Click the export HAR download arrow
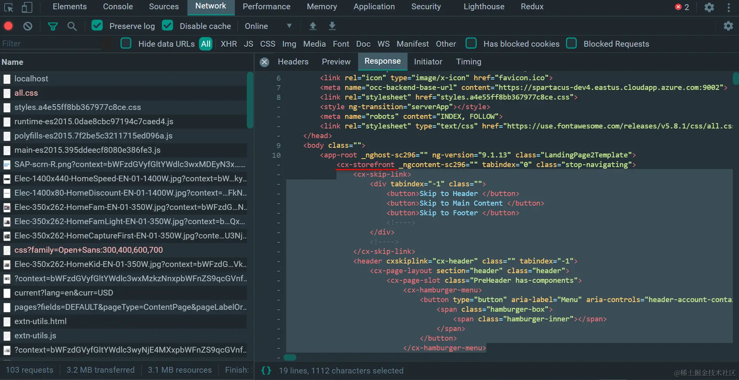Image resolution: width=739 pixels, height=380 pixels. (x=332, y=26)
